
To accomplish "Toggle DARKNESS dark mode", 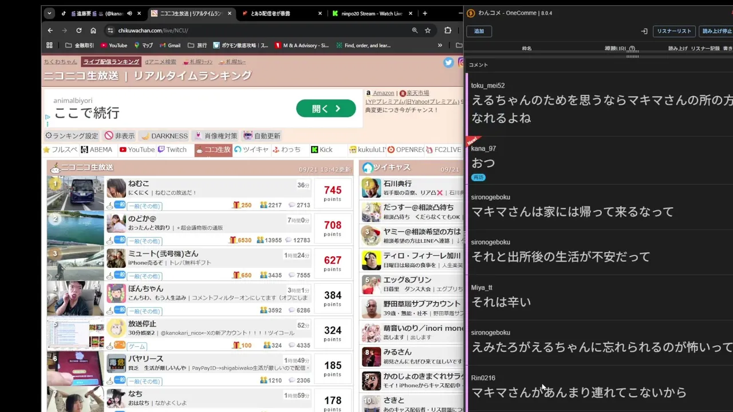I will point(164,136).
